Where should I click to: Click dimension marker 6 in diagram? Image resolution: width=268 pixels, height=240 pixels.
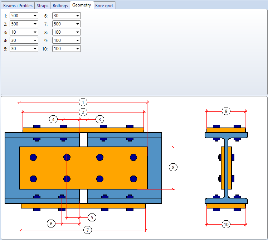click(x=51, y=224)
